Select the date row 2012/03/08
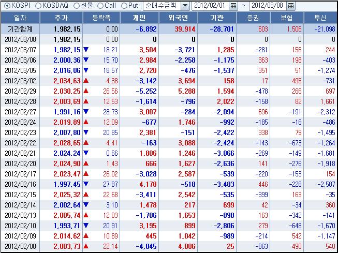 [20, 39]
